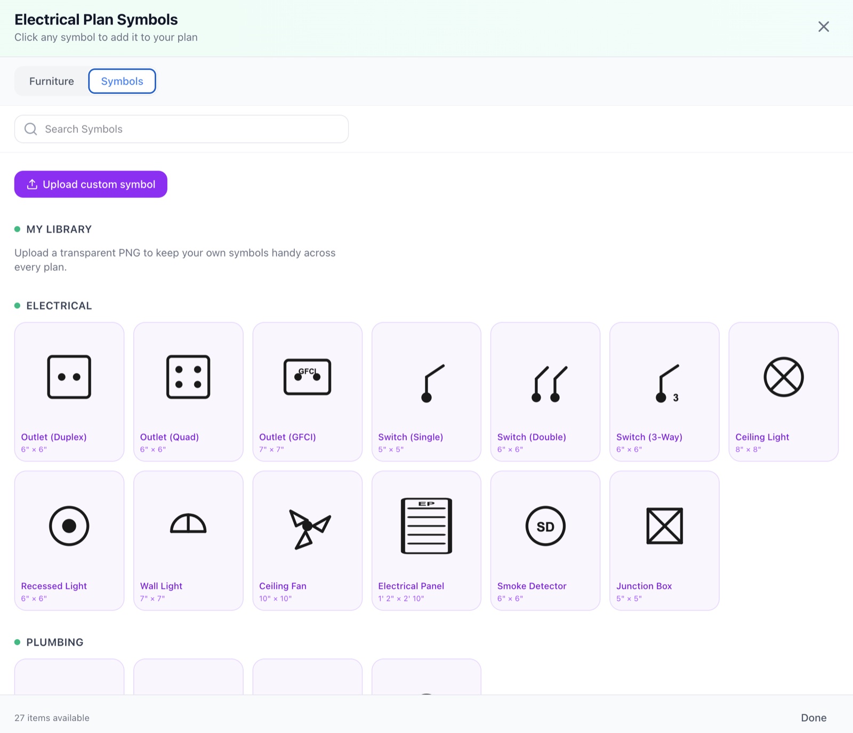This screenshot has width=853, height=733.
Task: Click the Recessed Light label
Action: (54, 586)
